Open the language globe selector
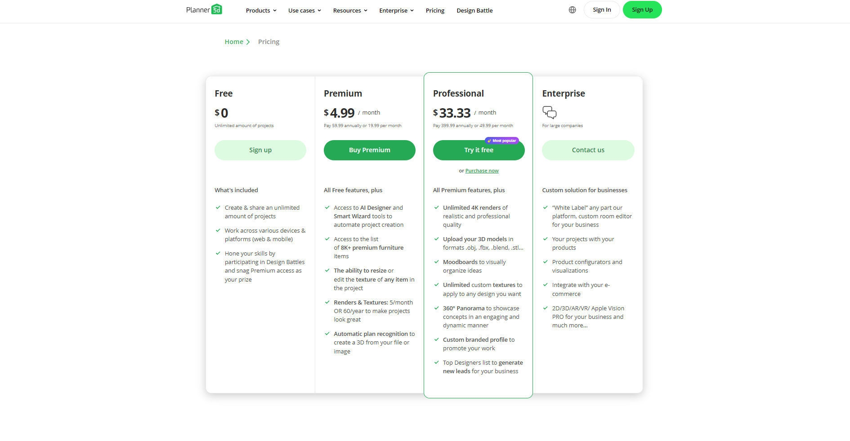 (572, 10)
